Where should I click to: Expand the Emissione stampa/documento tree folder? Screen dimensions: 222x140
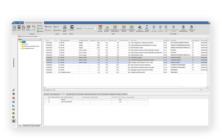(21, 46)
